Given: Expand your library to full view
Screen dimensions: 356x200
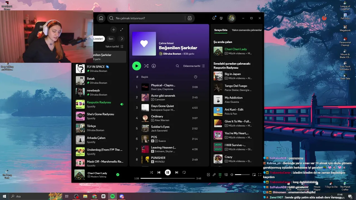Looking at the screenshot, I should [x=122, y=29].
